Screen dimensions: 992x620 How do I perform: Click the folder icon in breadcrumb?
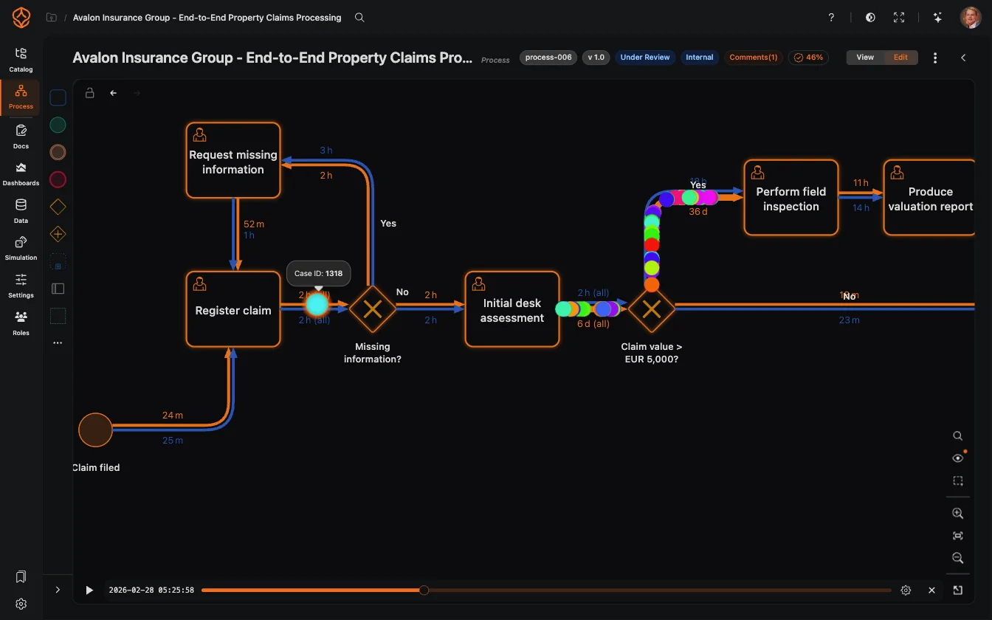(x=52, y=17)
